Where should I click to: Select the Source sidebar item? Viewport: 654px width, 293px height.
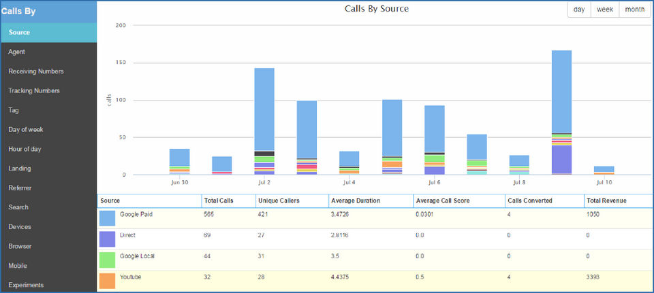[49, 33]
